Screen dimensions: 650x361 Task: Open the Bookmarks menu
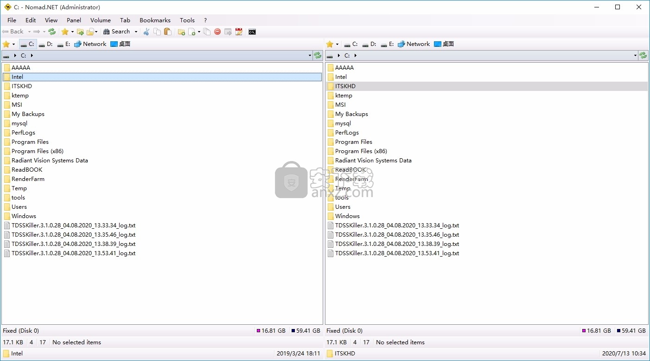[x=155, y=20]
